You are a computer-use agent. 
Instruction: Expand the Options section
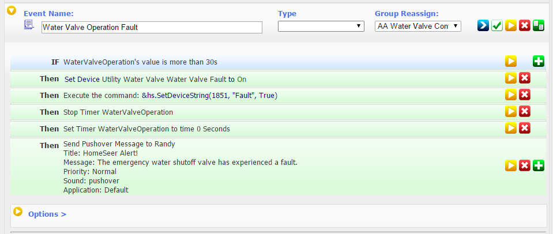click(x=47, y=214)
